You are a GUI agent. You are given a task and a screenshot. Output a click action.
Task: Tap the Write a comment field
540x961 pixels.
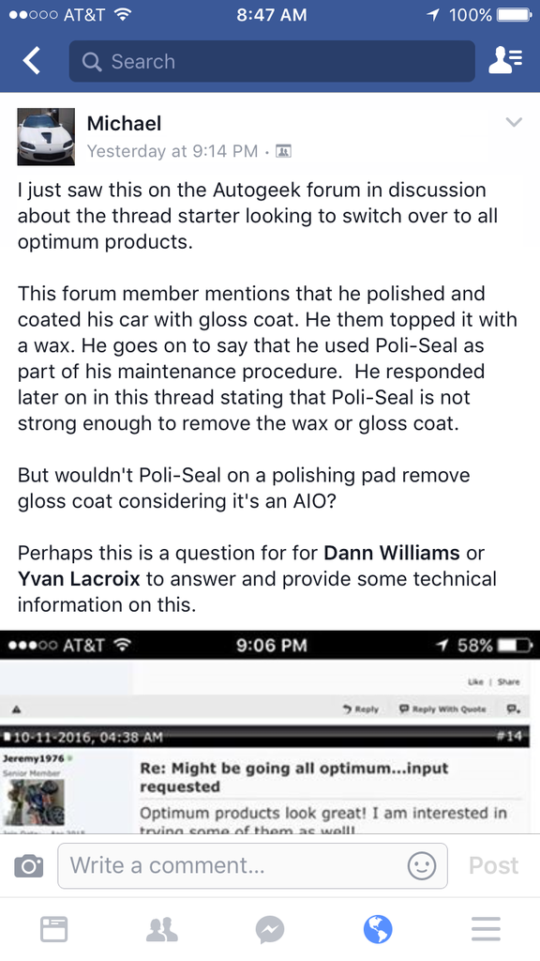click(252, 865)
